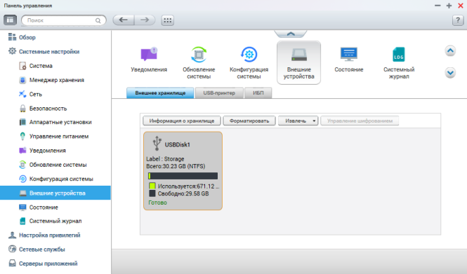Open the Извлечь dropdown

pyautogui.click(x=298, y=121)
